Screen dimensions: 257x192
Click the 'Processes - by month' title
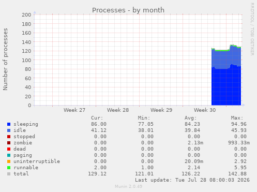click(128, 10)
